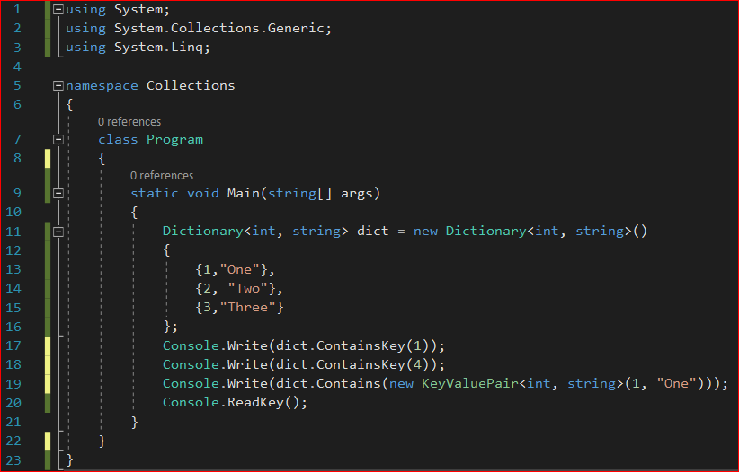
Task: Collapse the Main method block
Action: click(58, 194)
